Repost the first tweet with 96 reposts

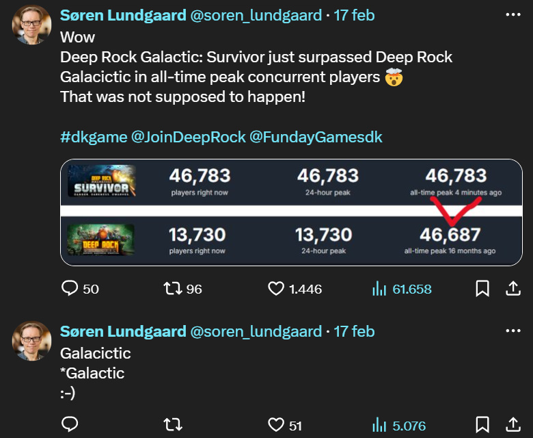(x=174, y=289)
